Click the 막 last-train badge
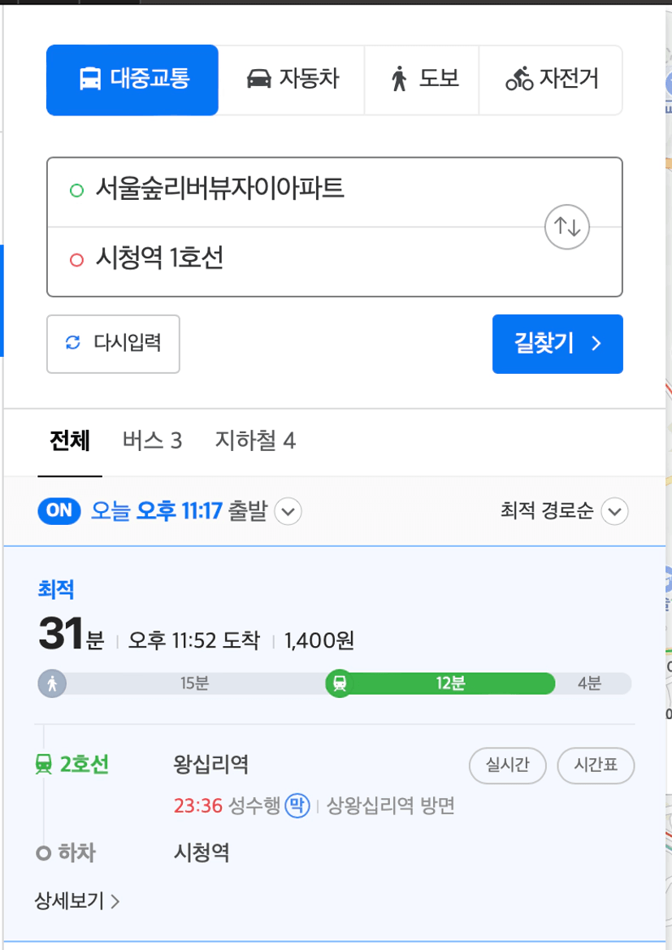This screenshot has height=950, width=672. (x=297, y=806)
